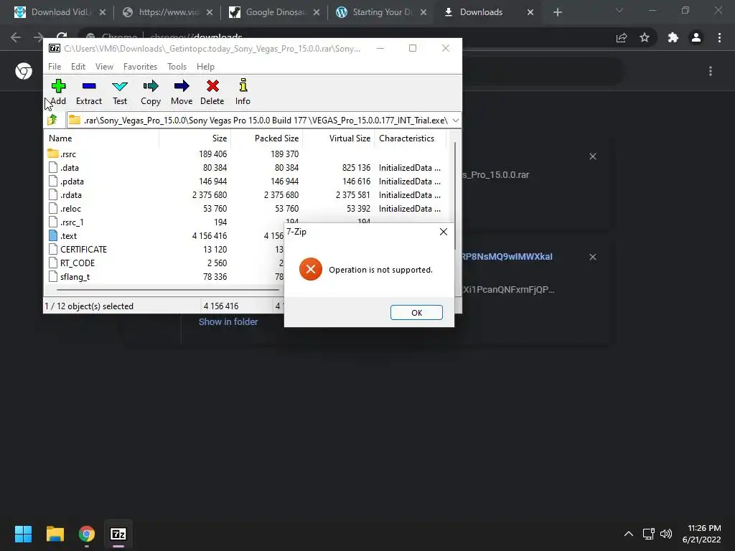Open a new Chrome tab
This screenshot has height=551, width=735.
point(557,12)
